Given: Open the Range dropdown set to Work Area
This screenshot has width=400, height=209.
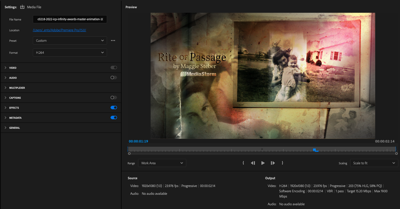Looking at the screenshot, I should [162, 163].
